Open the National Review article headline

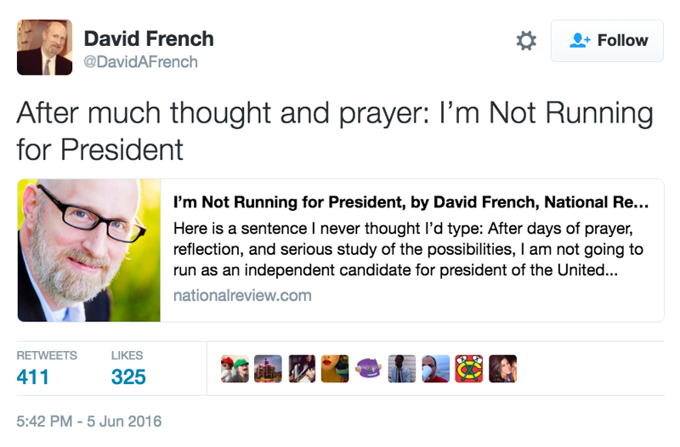pyautogui.click(x=411, y=204)
